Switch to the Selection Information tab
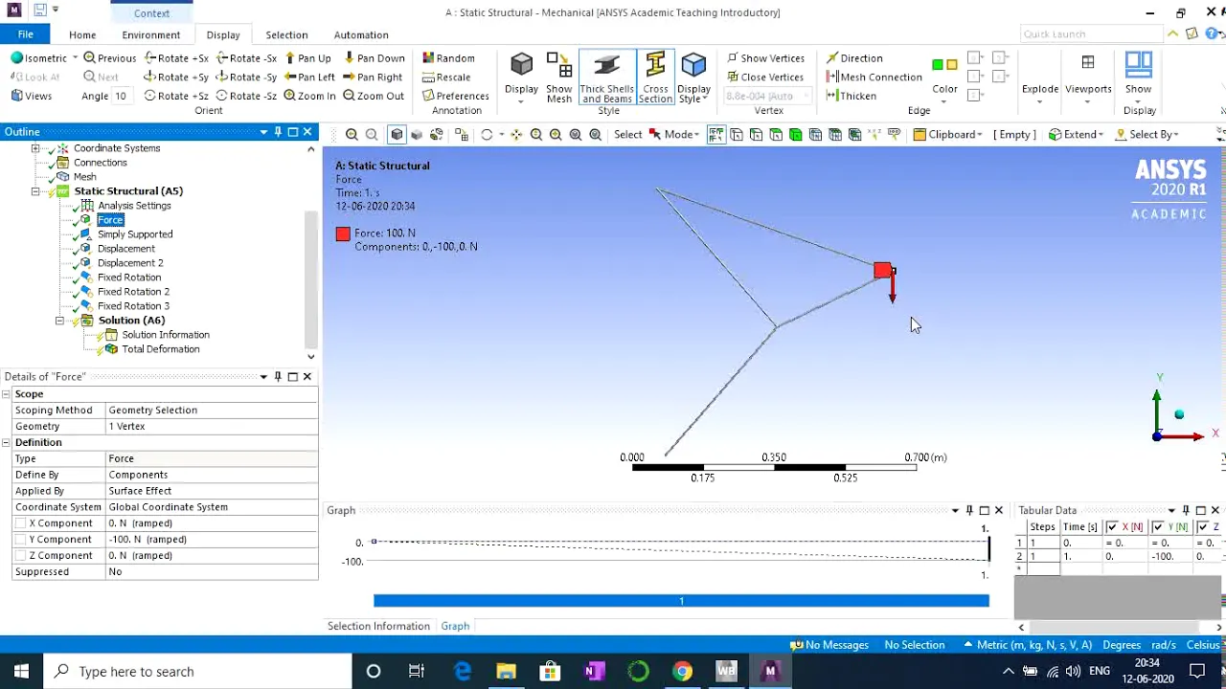Viewport: 1226px width, 689px height. pyautogui.click(x=378, y=626)
